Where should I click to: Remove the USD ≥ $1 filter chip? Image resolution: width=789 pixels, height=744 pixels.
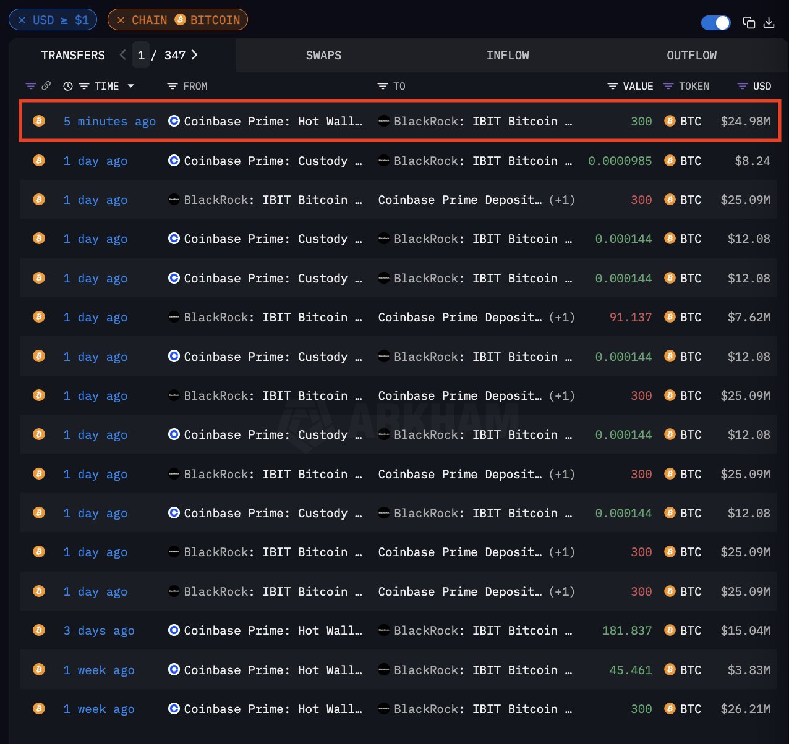22,20
